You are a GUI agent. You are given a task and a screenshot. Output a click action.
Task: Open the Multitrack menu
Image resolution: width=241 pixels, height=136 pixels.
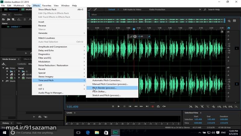pyautogui.click(x=19, y=6)
